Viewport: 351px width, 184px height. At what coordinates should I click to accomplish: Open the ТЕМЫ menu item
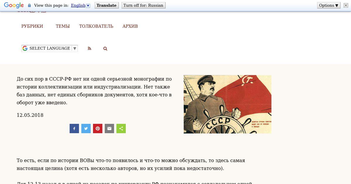click(x=63, y=26)
